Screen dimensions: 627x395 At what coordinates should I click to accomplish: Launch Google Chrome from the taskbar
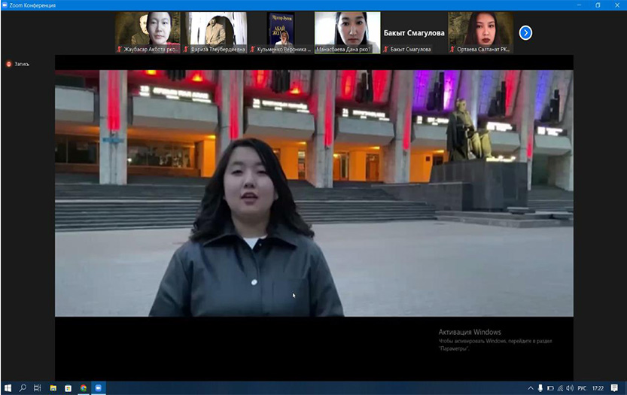click(x=84, y=388)
